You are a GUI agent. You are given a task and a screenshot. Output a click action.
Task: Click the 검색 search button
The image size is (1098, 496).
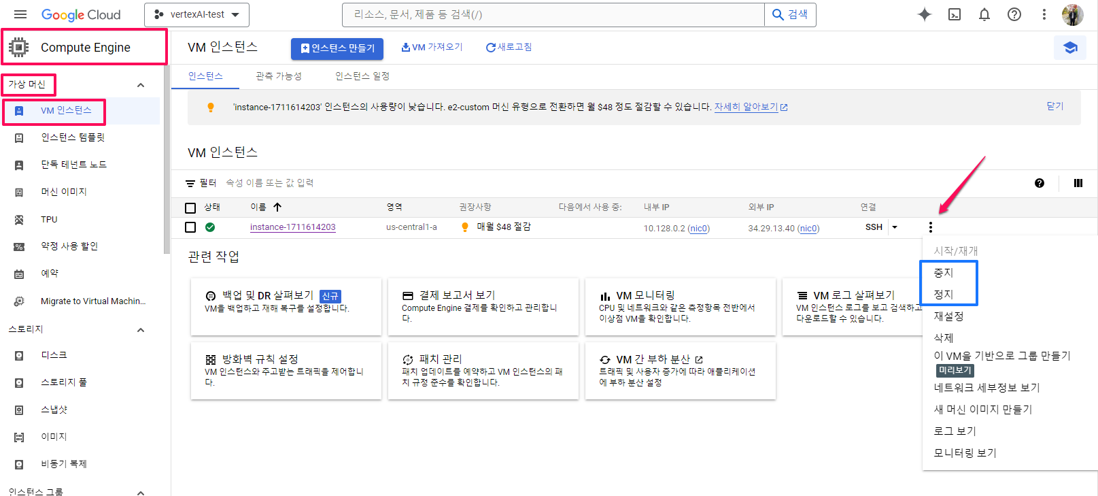click(x=790, y=14)
